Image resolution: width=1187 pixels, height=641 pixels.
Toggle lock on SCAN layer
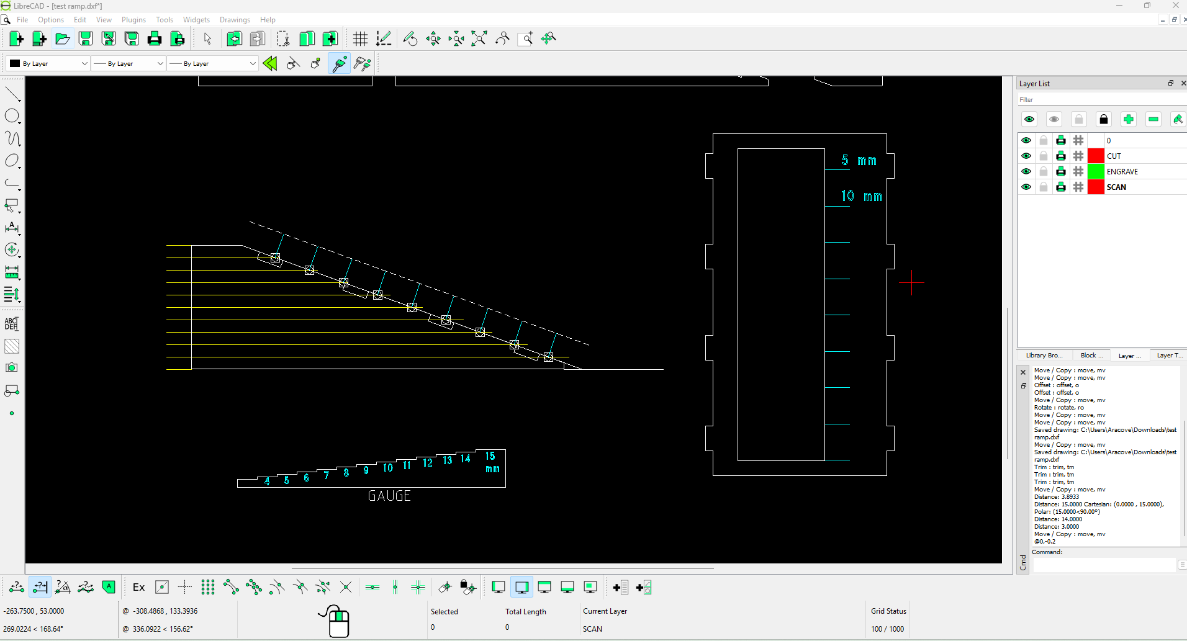(1044, 187)
